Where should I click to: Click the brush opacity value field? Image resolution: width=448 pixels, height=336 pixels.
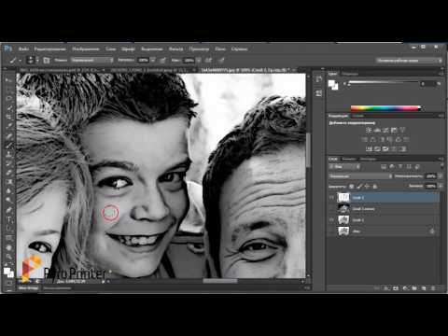click(144, 60)
